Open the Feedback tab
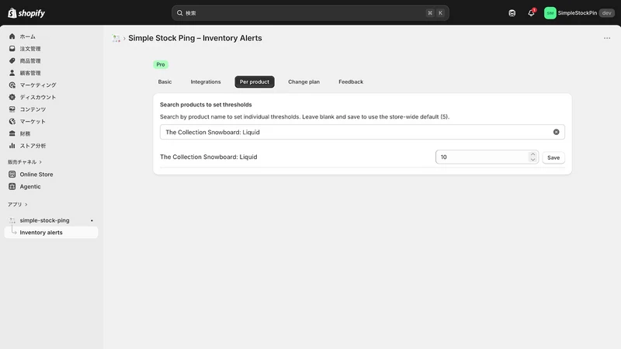 (x=351, y=82)
